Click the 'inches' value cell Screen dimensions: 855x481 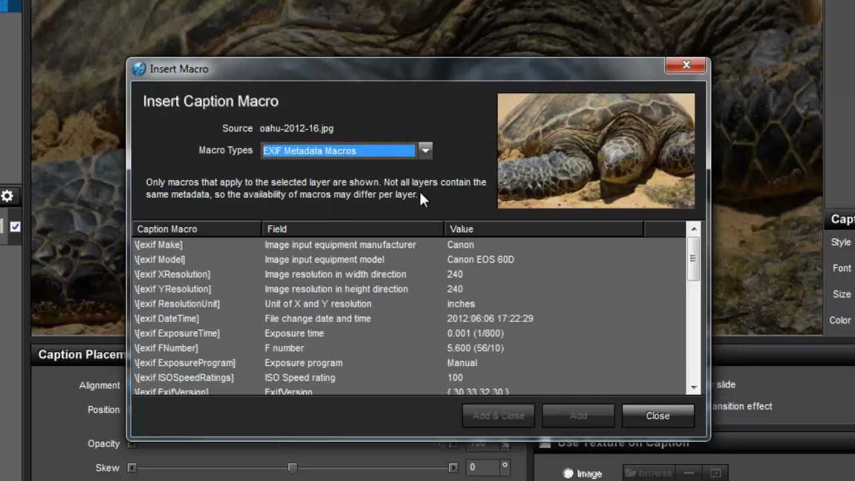(461, 303)
